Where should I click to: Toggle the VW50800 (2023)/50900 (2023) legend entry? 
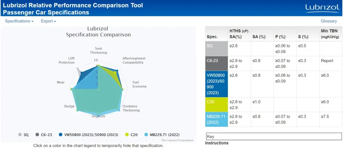coord(88,135)
